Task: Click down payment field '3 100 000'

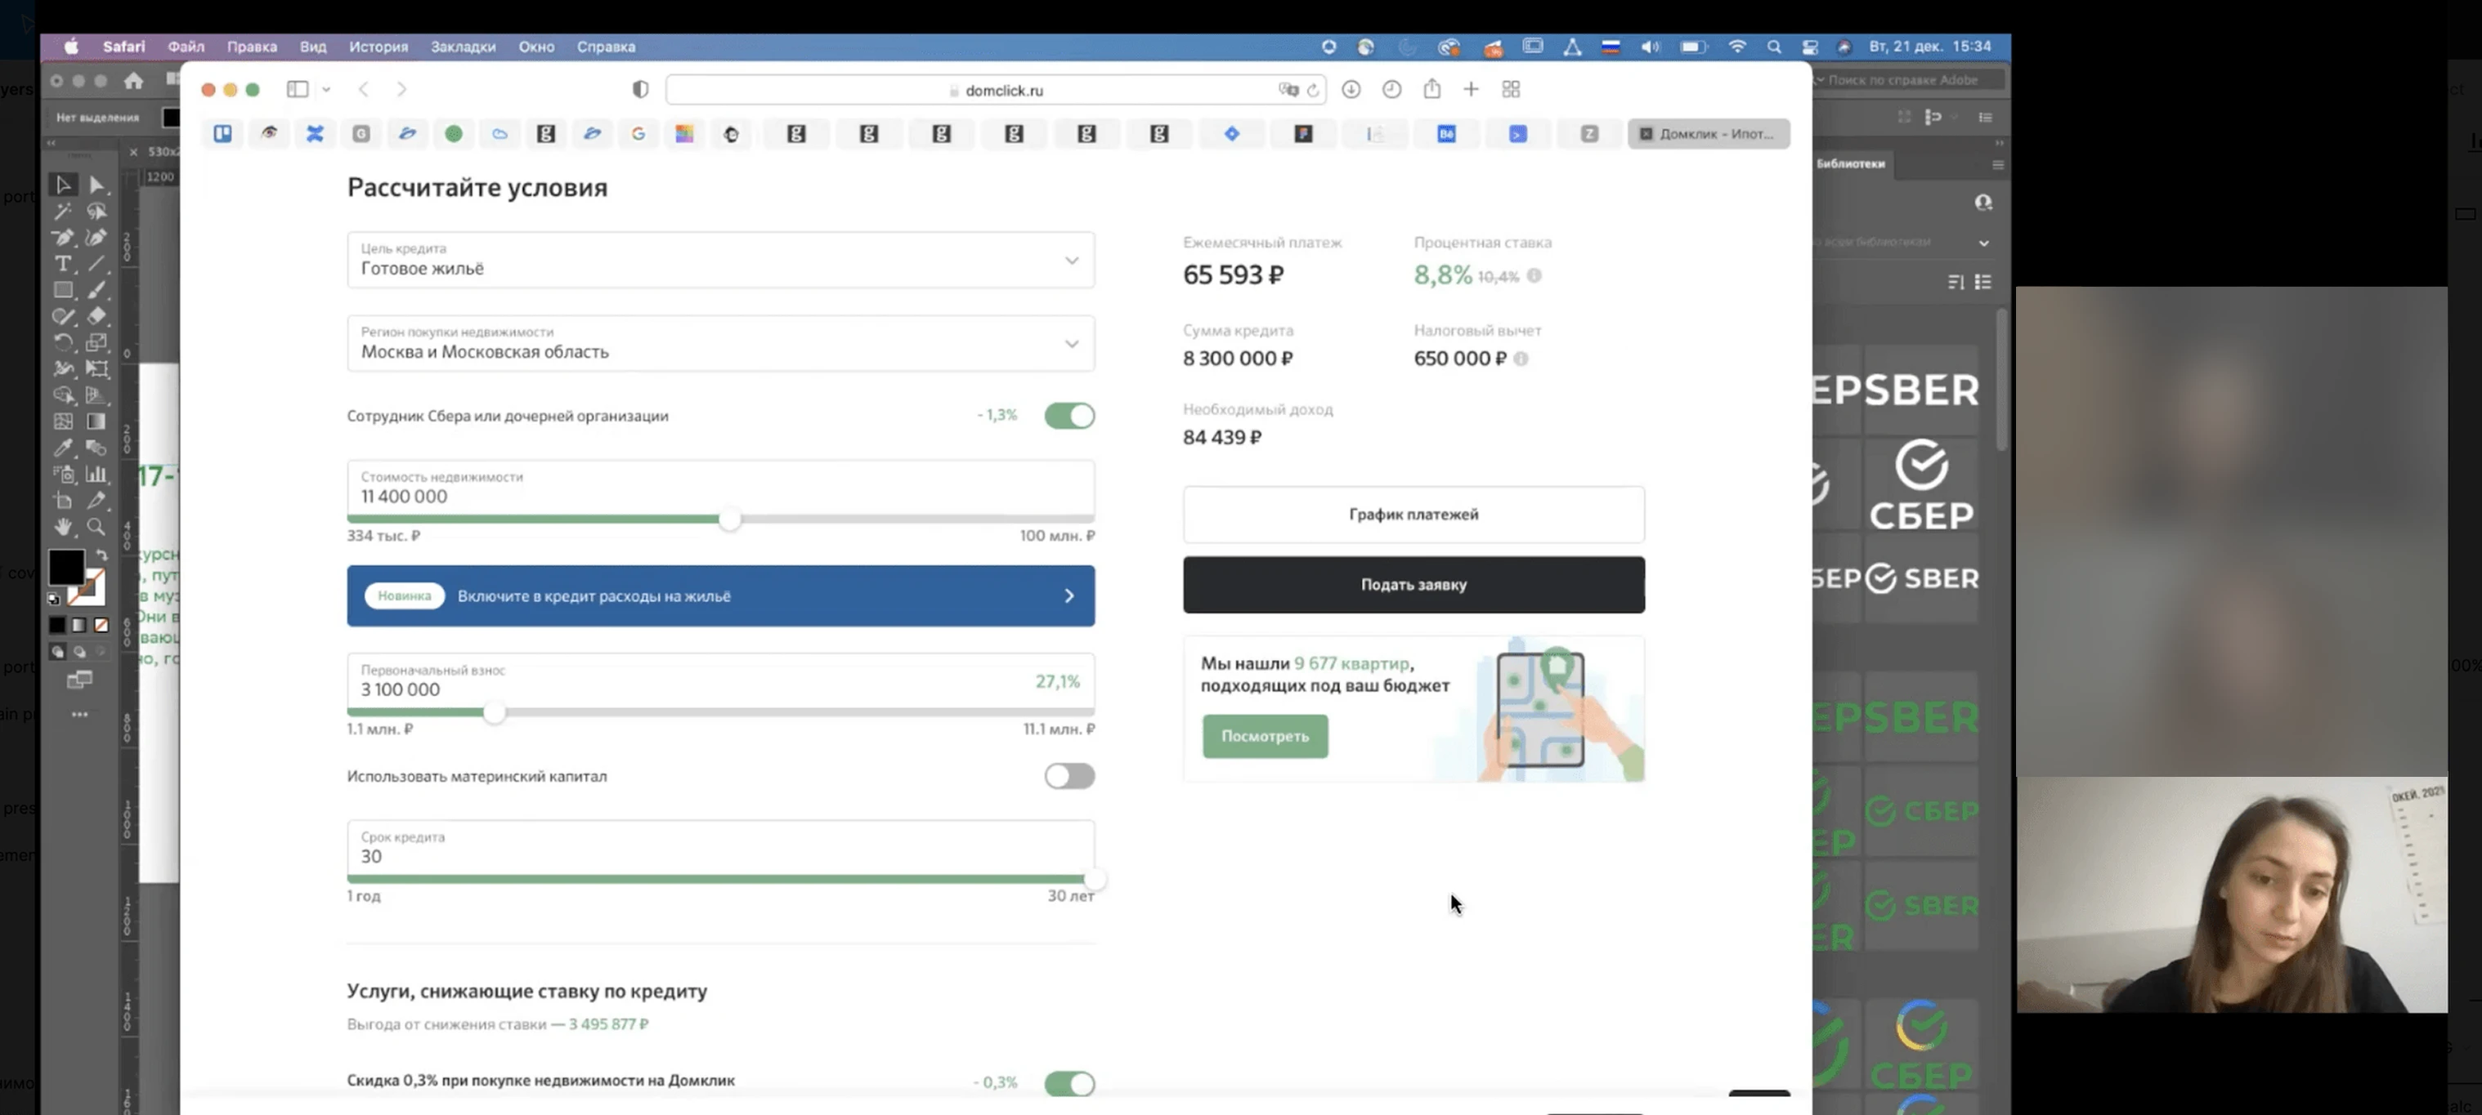Action: tap(721, 682)
